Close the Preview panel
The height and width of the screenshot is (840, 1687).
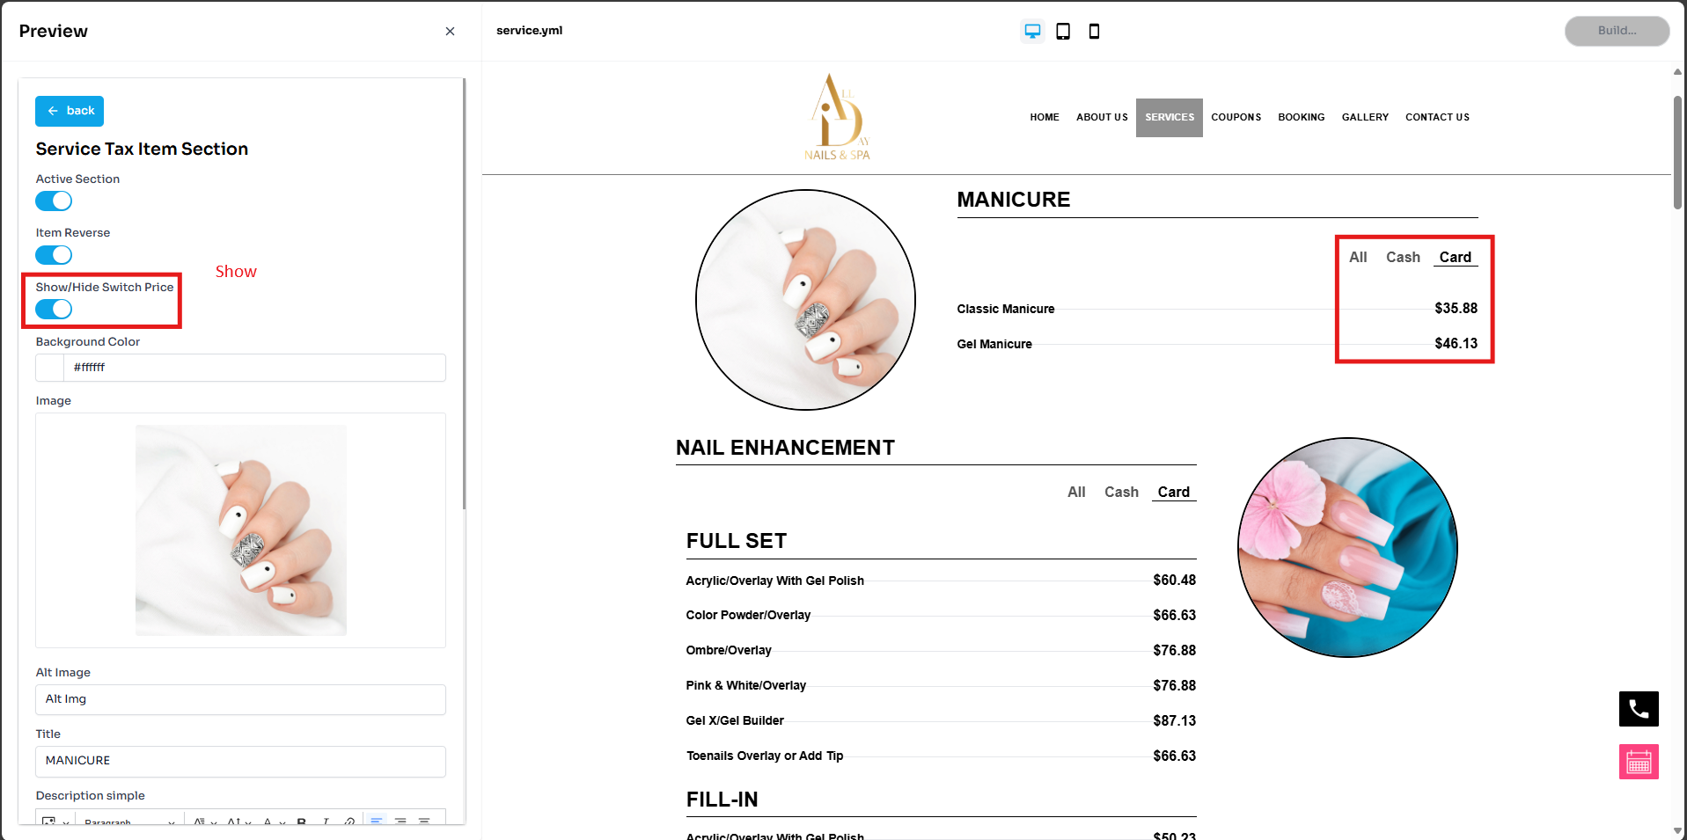pyautogui.click(x=450, y=32)
